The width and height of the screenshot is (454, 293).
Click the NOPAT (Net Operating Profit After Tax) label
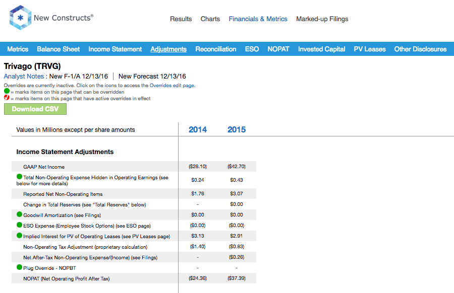tap(66, 279)
